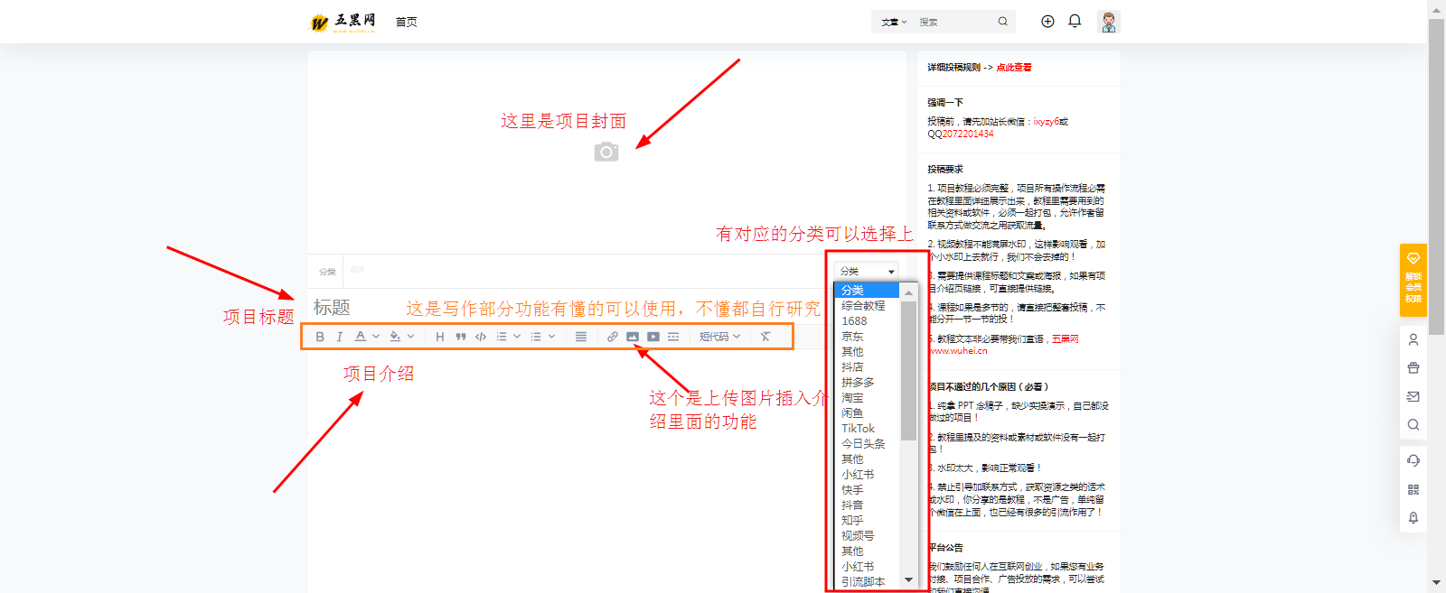Choose 综合教程 in the category list
Image resolution: width=1446 pixels, height=593 pixels.
(864, 306)
